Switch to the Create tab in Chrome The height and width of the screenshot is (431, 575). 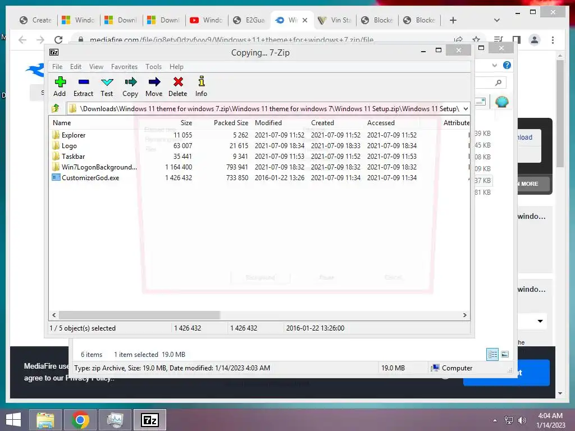[x=36, y=20]
